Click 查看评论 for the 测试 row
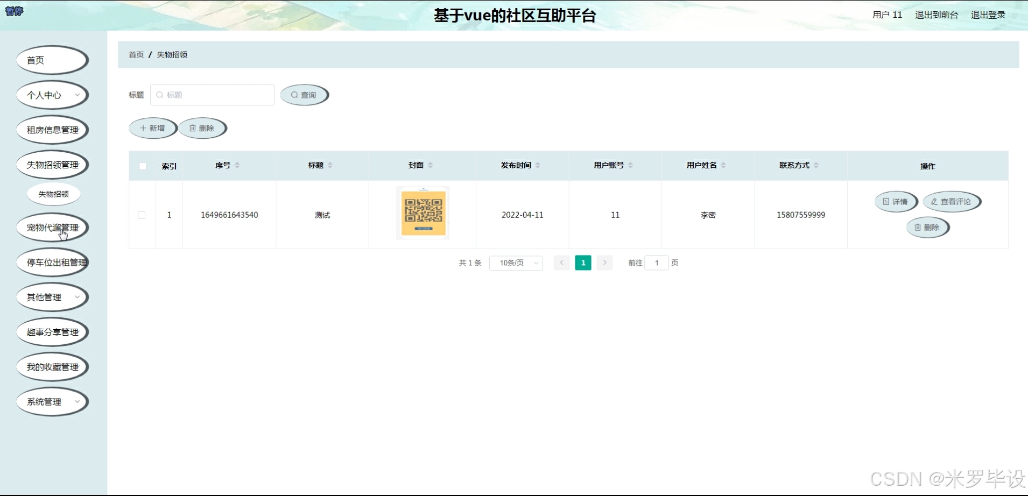 [x=952, y=202]
